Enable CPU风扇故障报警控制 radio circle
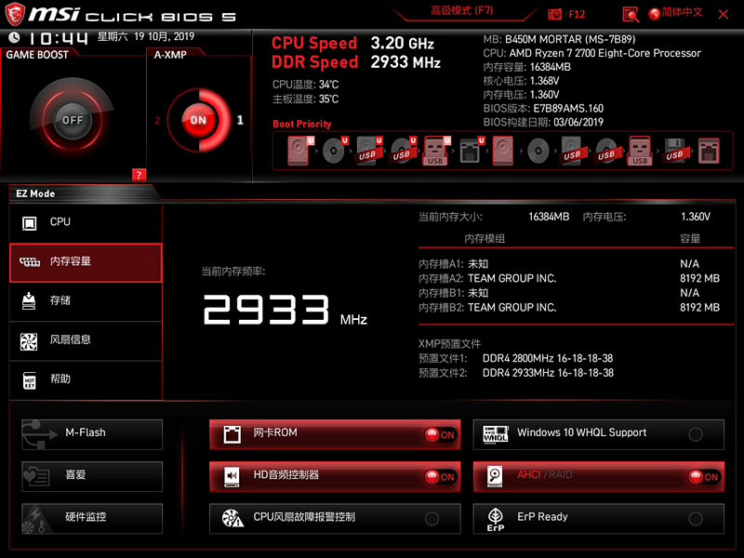Image resolution: width=744 pixels, height=558 pixels. (432, 519)
